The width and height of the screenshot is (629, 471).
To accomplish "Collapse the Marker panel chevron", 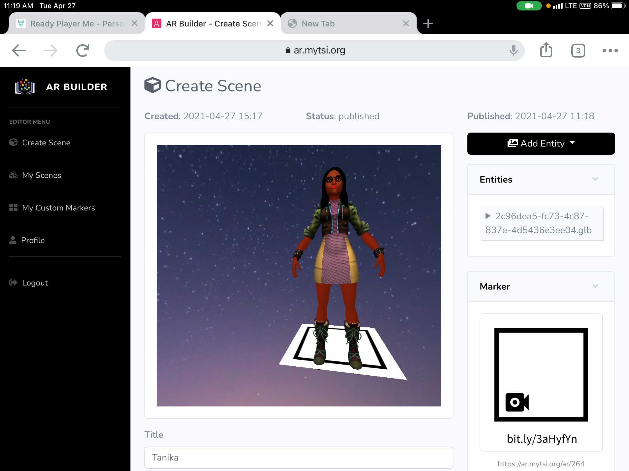I will (x=595, y=286).
